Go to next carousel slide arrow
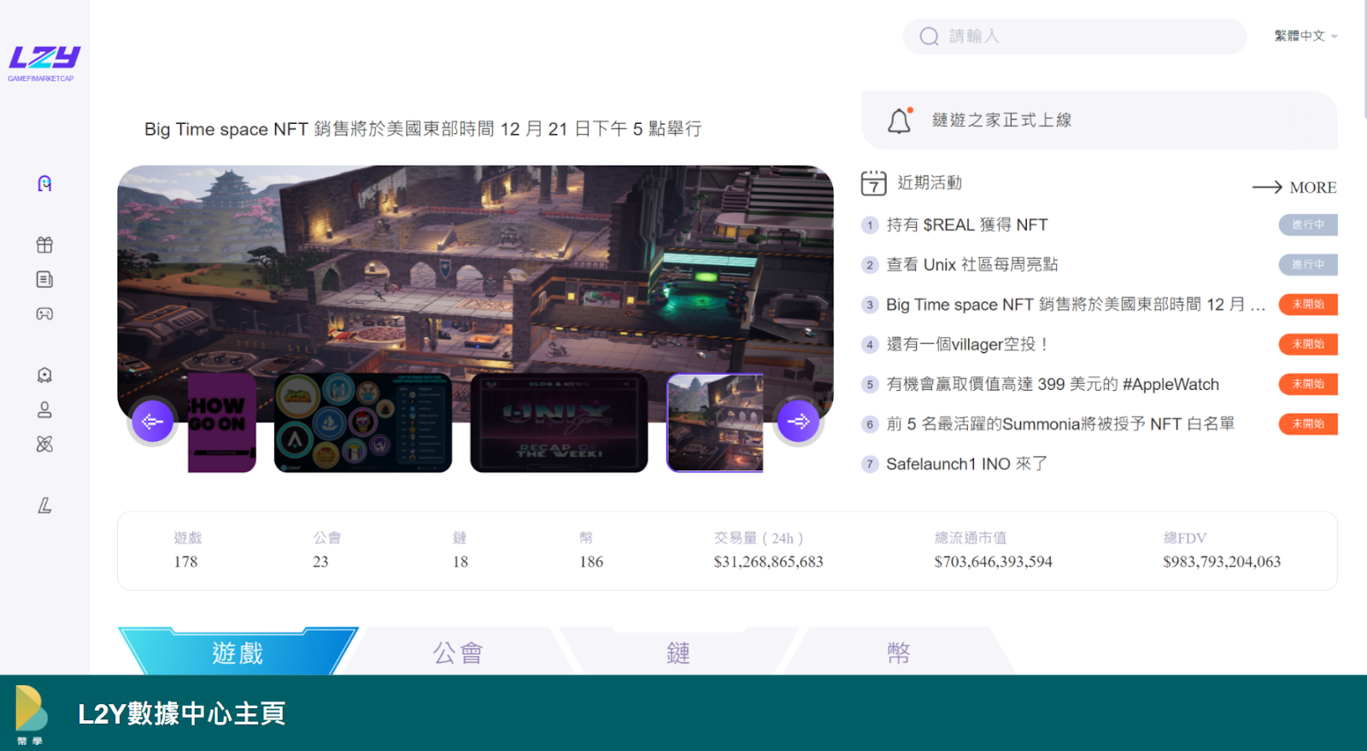The height and width of the screenshot is (751, 1367). point(798,422)
